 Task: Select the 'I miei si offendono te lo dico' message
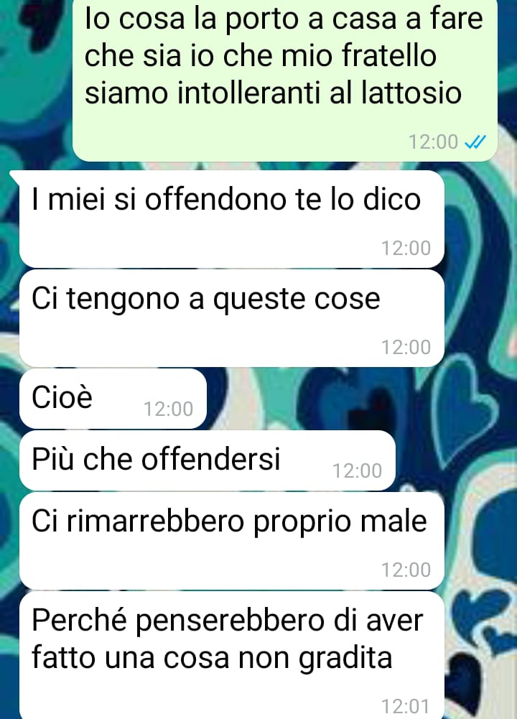click(231, 219)
